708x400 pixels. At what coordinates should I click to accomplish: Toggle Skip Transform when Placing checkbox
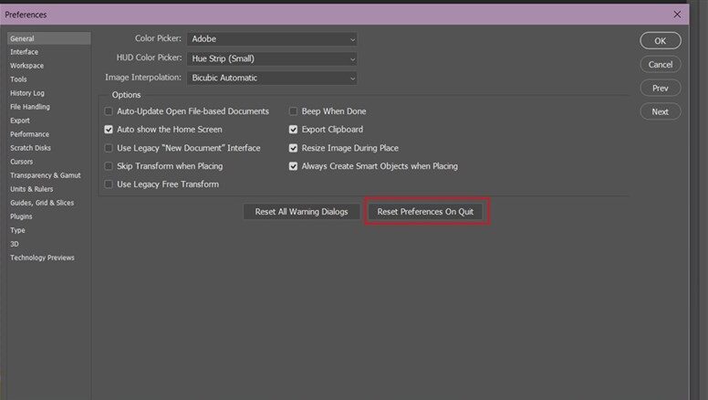[109, 166]
